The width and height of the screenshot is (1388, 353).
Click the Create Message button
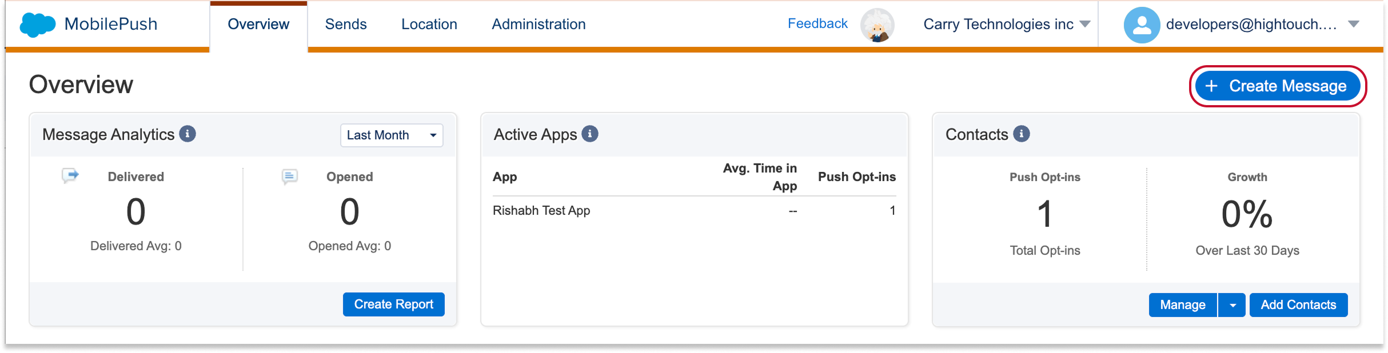tap(1277, 86)
